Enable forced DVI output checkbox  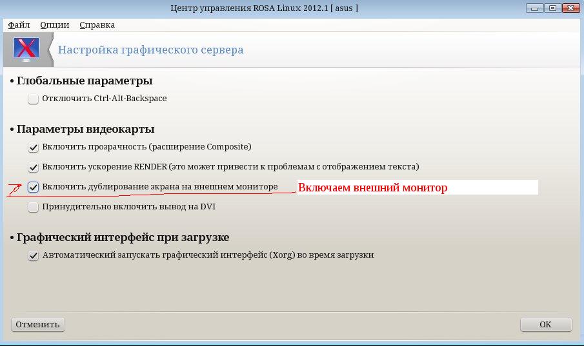click(33, 207)
